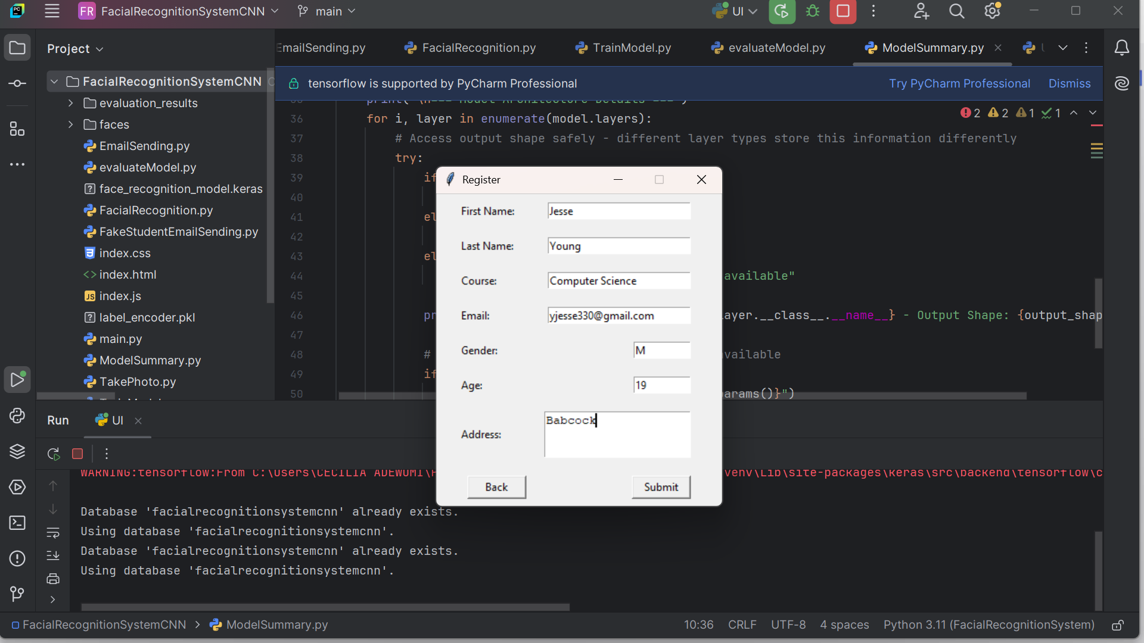Open the Notifications bell icon
This screenshot has width=1144, height=643.
[x=1121, y=48]
